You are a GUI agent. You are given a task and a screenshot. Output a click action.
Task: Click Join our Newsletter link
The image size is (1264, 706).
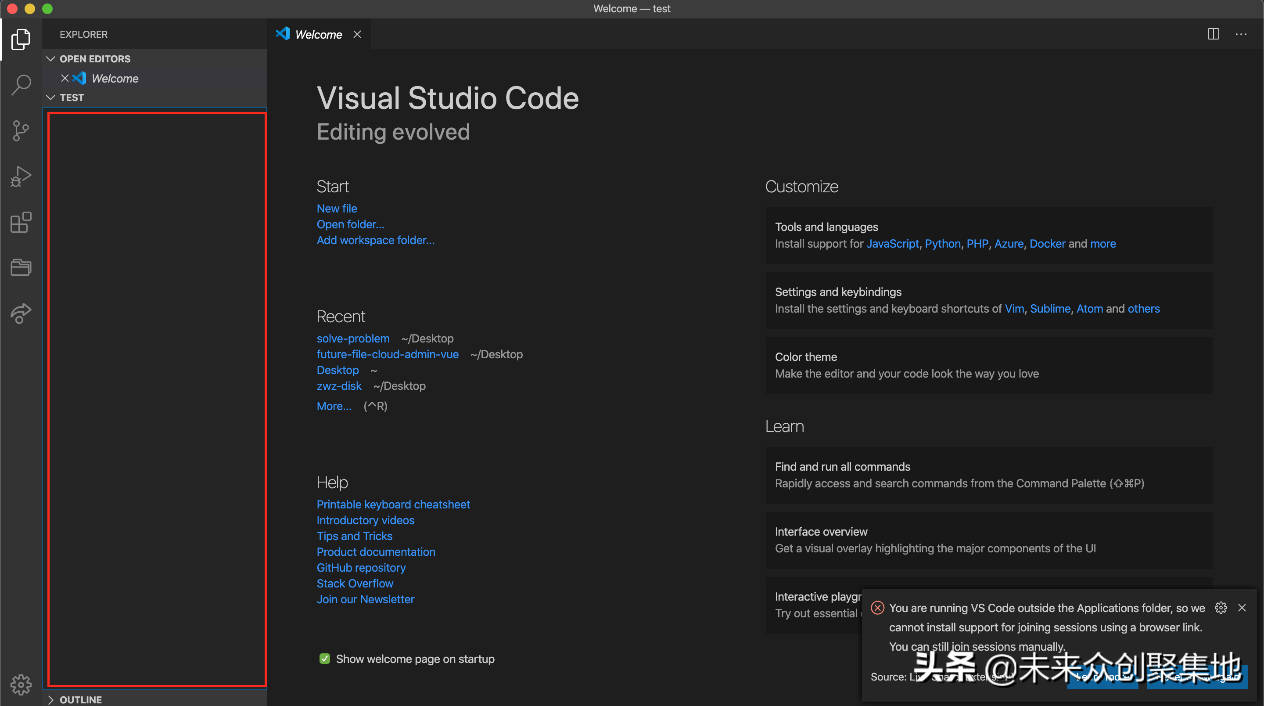pos(366,599)
